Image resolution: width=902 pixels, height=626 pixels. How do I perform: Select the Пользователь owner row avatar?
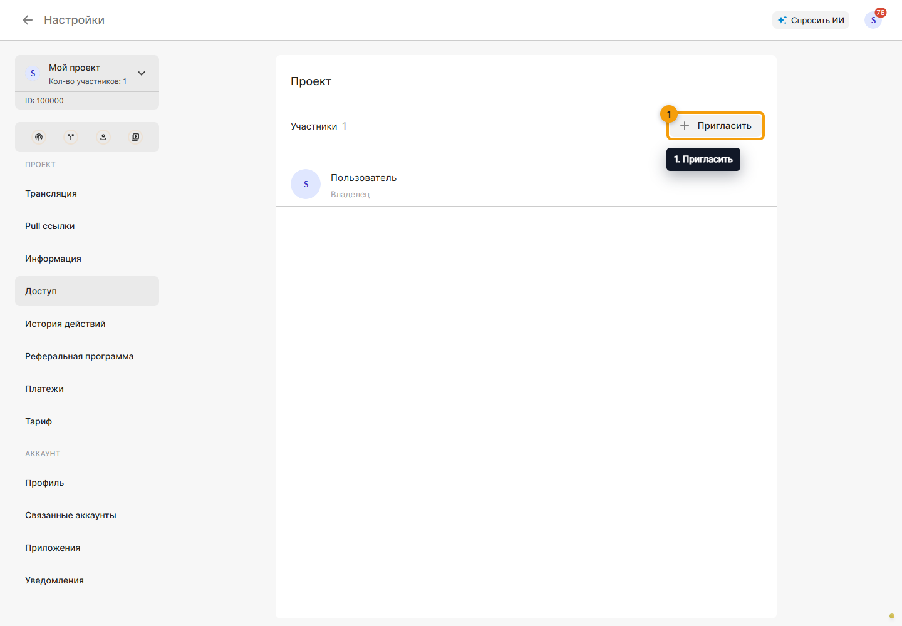pos(306,184)
